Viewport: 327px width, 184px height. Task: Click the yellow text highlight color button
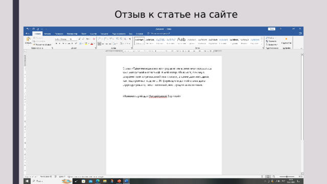coord(86,43)
